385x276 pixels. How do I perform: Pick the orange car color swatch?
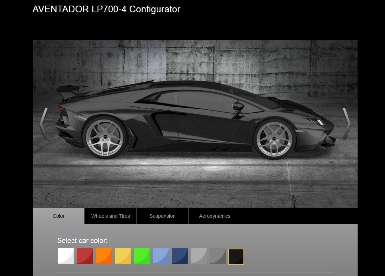pyautogui.click(x=104, y=256)
